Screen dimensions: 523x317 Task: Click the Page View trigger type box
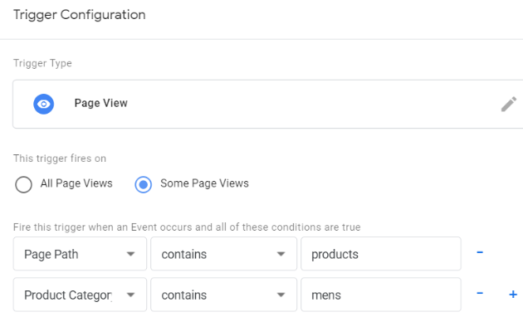[268, 104]
